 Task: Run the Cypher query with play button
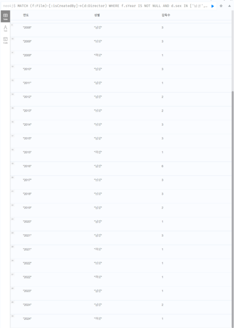click(x=213, y=6)
